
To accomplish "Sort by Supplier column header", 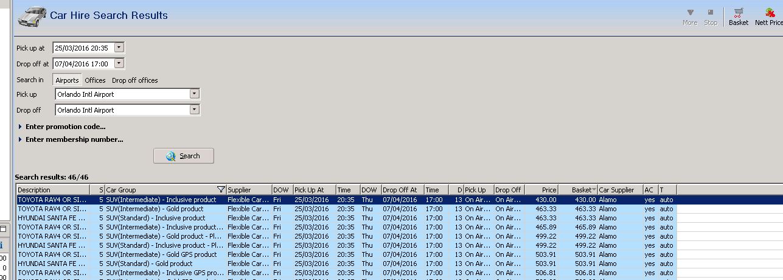I will click(249, 190).
